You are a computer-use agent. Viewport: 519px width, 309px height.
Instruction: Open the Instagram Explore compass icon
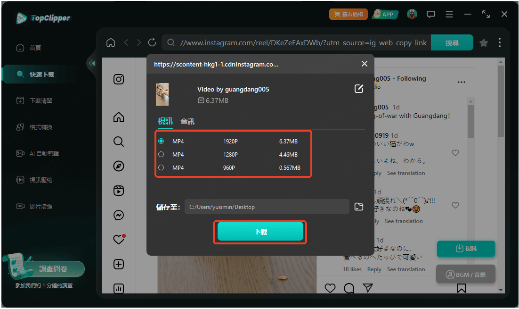click(119, 166)
